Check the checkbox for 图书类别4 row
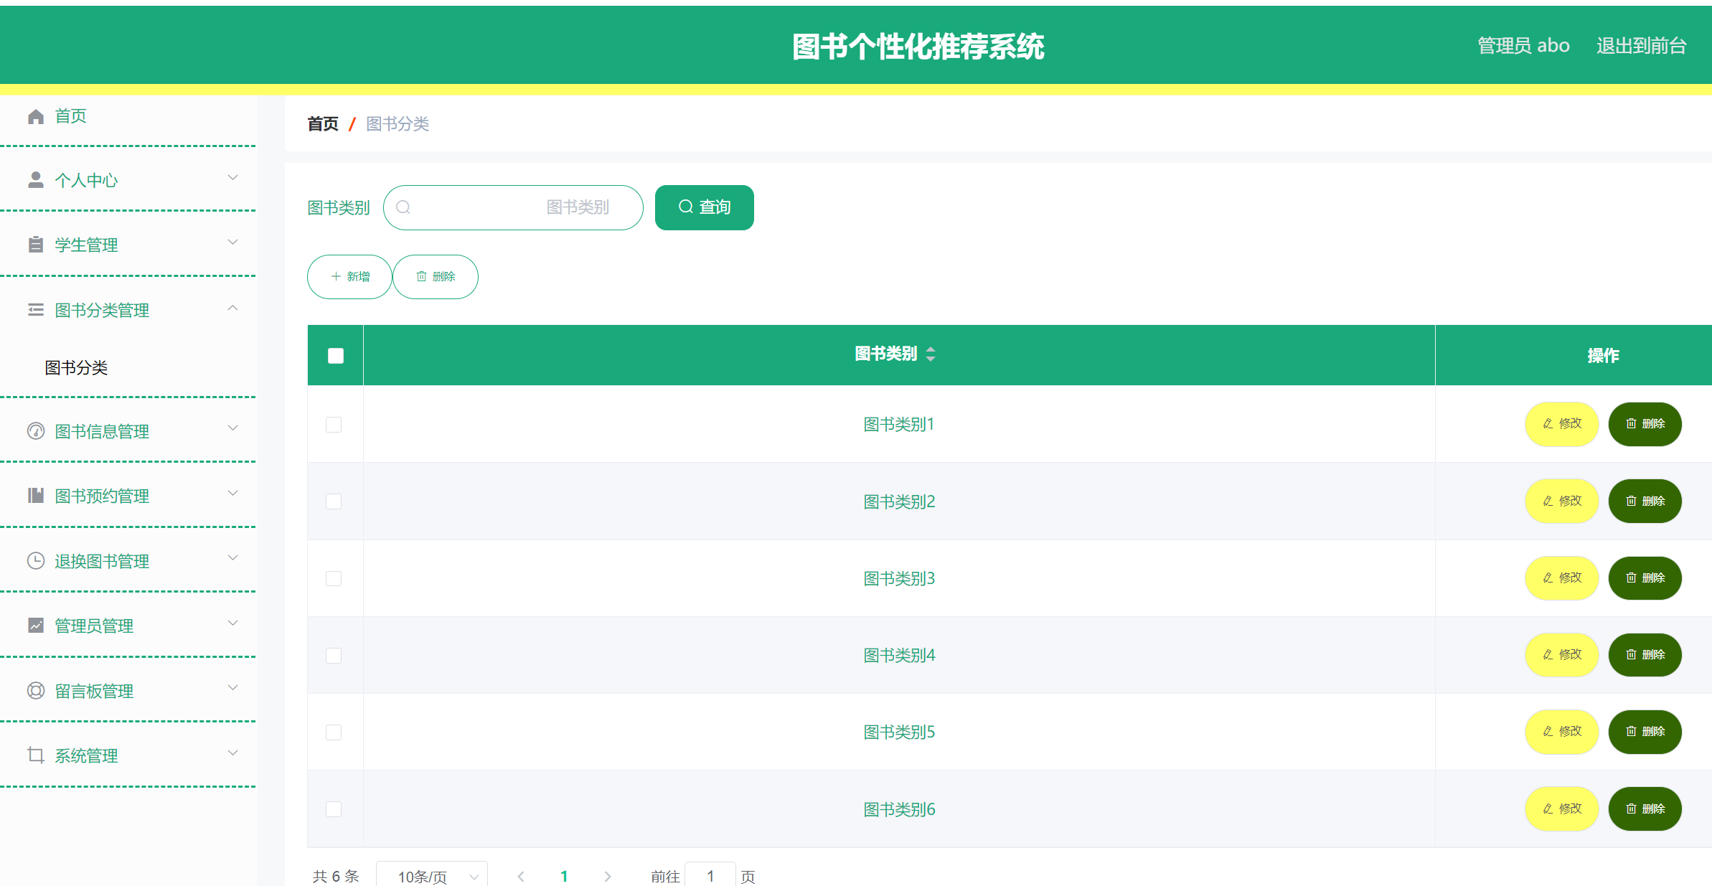The image size is (1712, 886). [333, 655]
